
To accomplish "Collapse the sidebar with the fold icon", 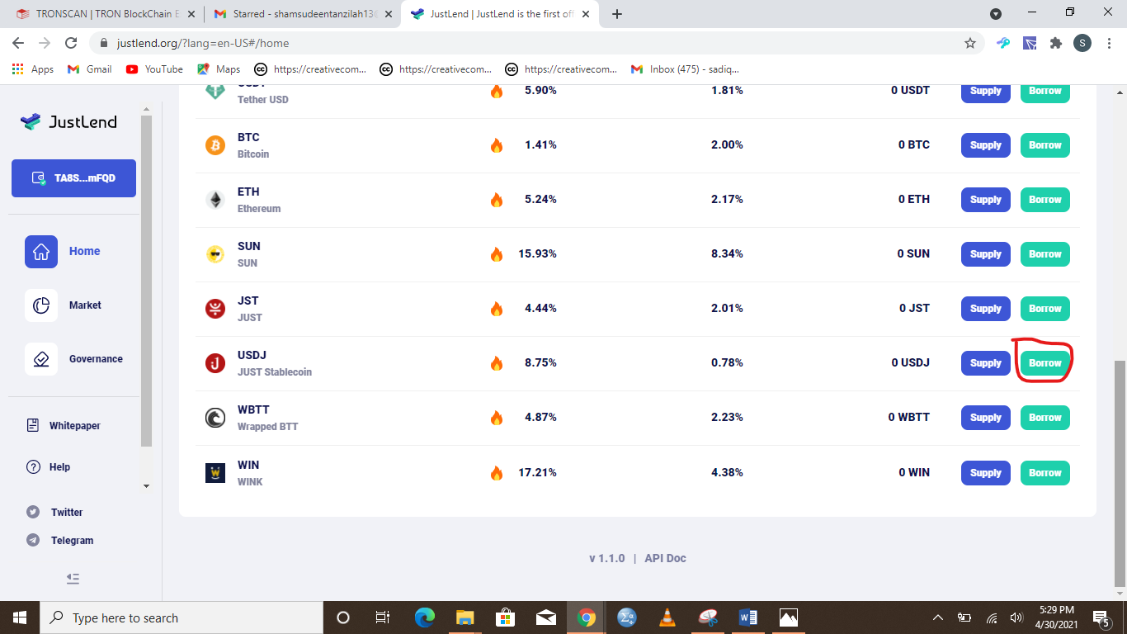I will pos(73,580).
